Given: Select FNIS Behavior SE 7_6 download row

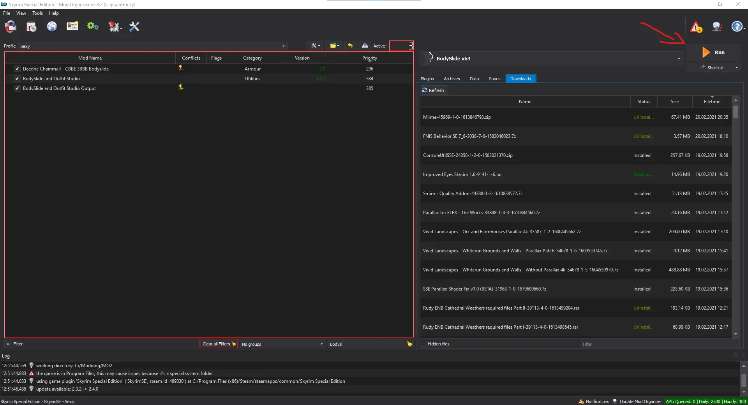Looking at the screenshot, I should click(x=576, y=136).
